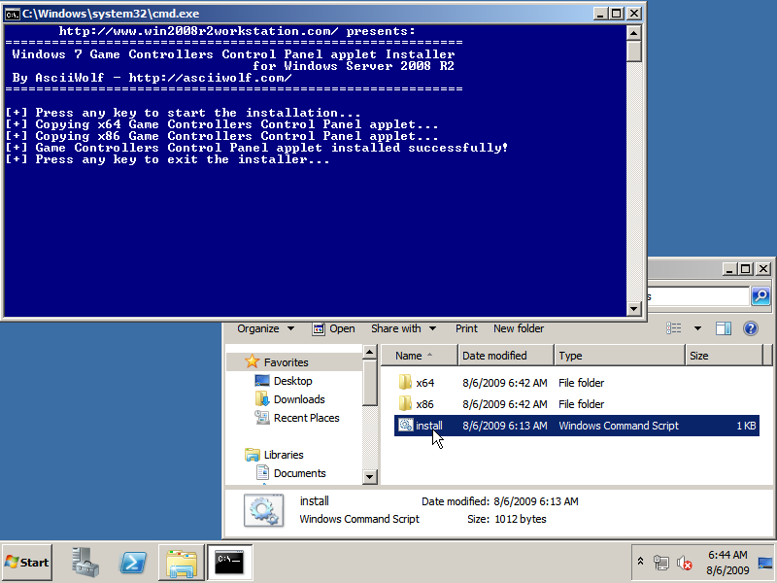Click Size: 1012 bytes in details pane
The width and height of the screenshot is (777, 583).
click(x=506, y=519)
